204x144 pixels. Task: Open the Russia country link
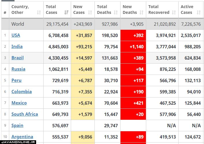[18, 69]
